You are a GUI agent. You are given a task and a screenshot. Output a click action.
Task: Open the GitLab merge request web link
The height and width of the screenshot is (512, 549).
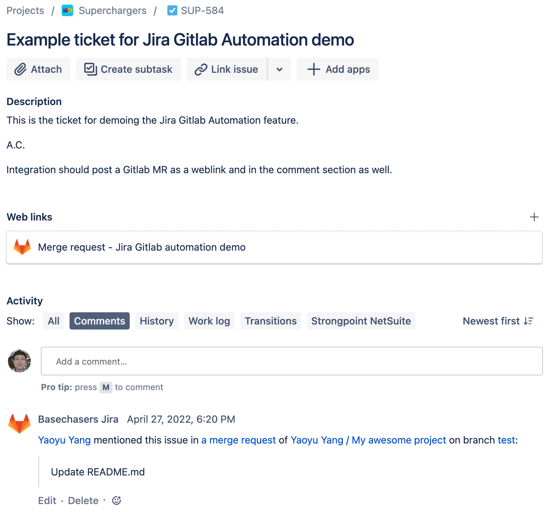(142, 247)
